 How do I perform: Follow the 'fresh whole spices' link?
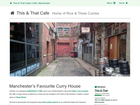[x=50, y=102]
